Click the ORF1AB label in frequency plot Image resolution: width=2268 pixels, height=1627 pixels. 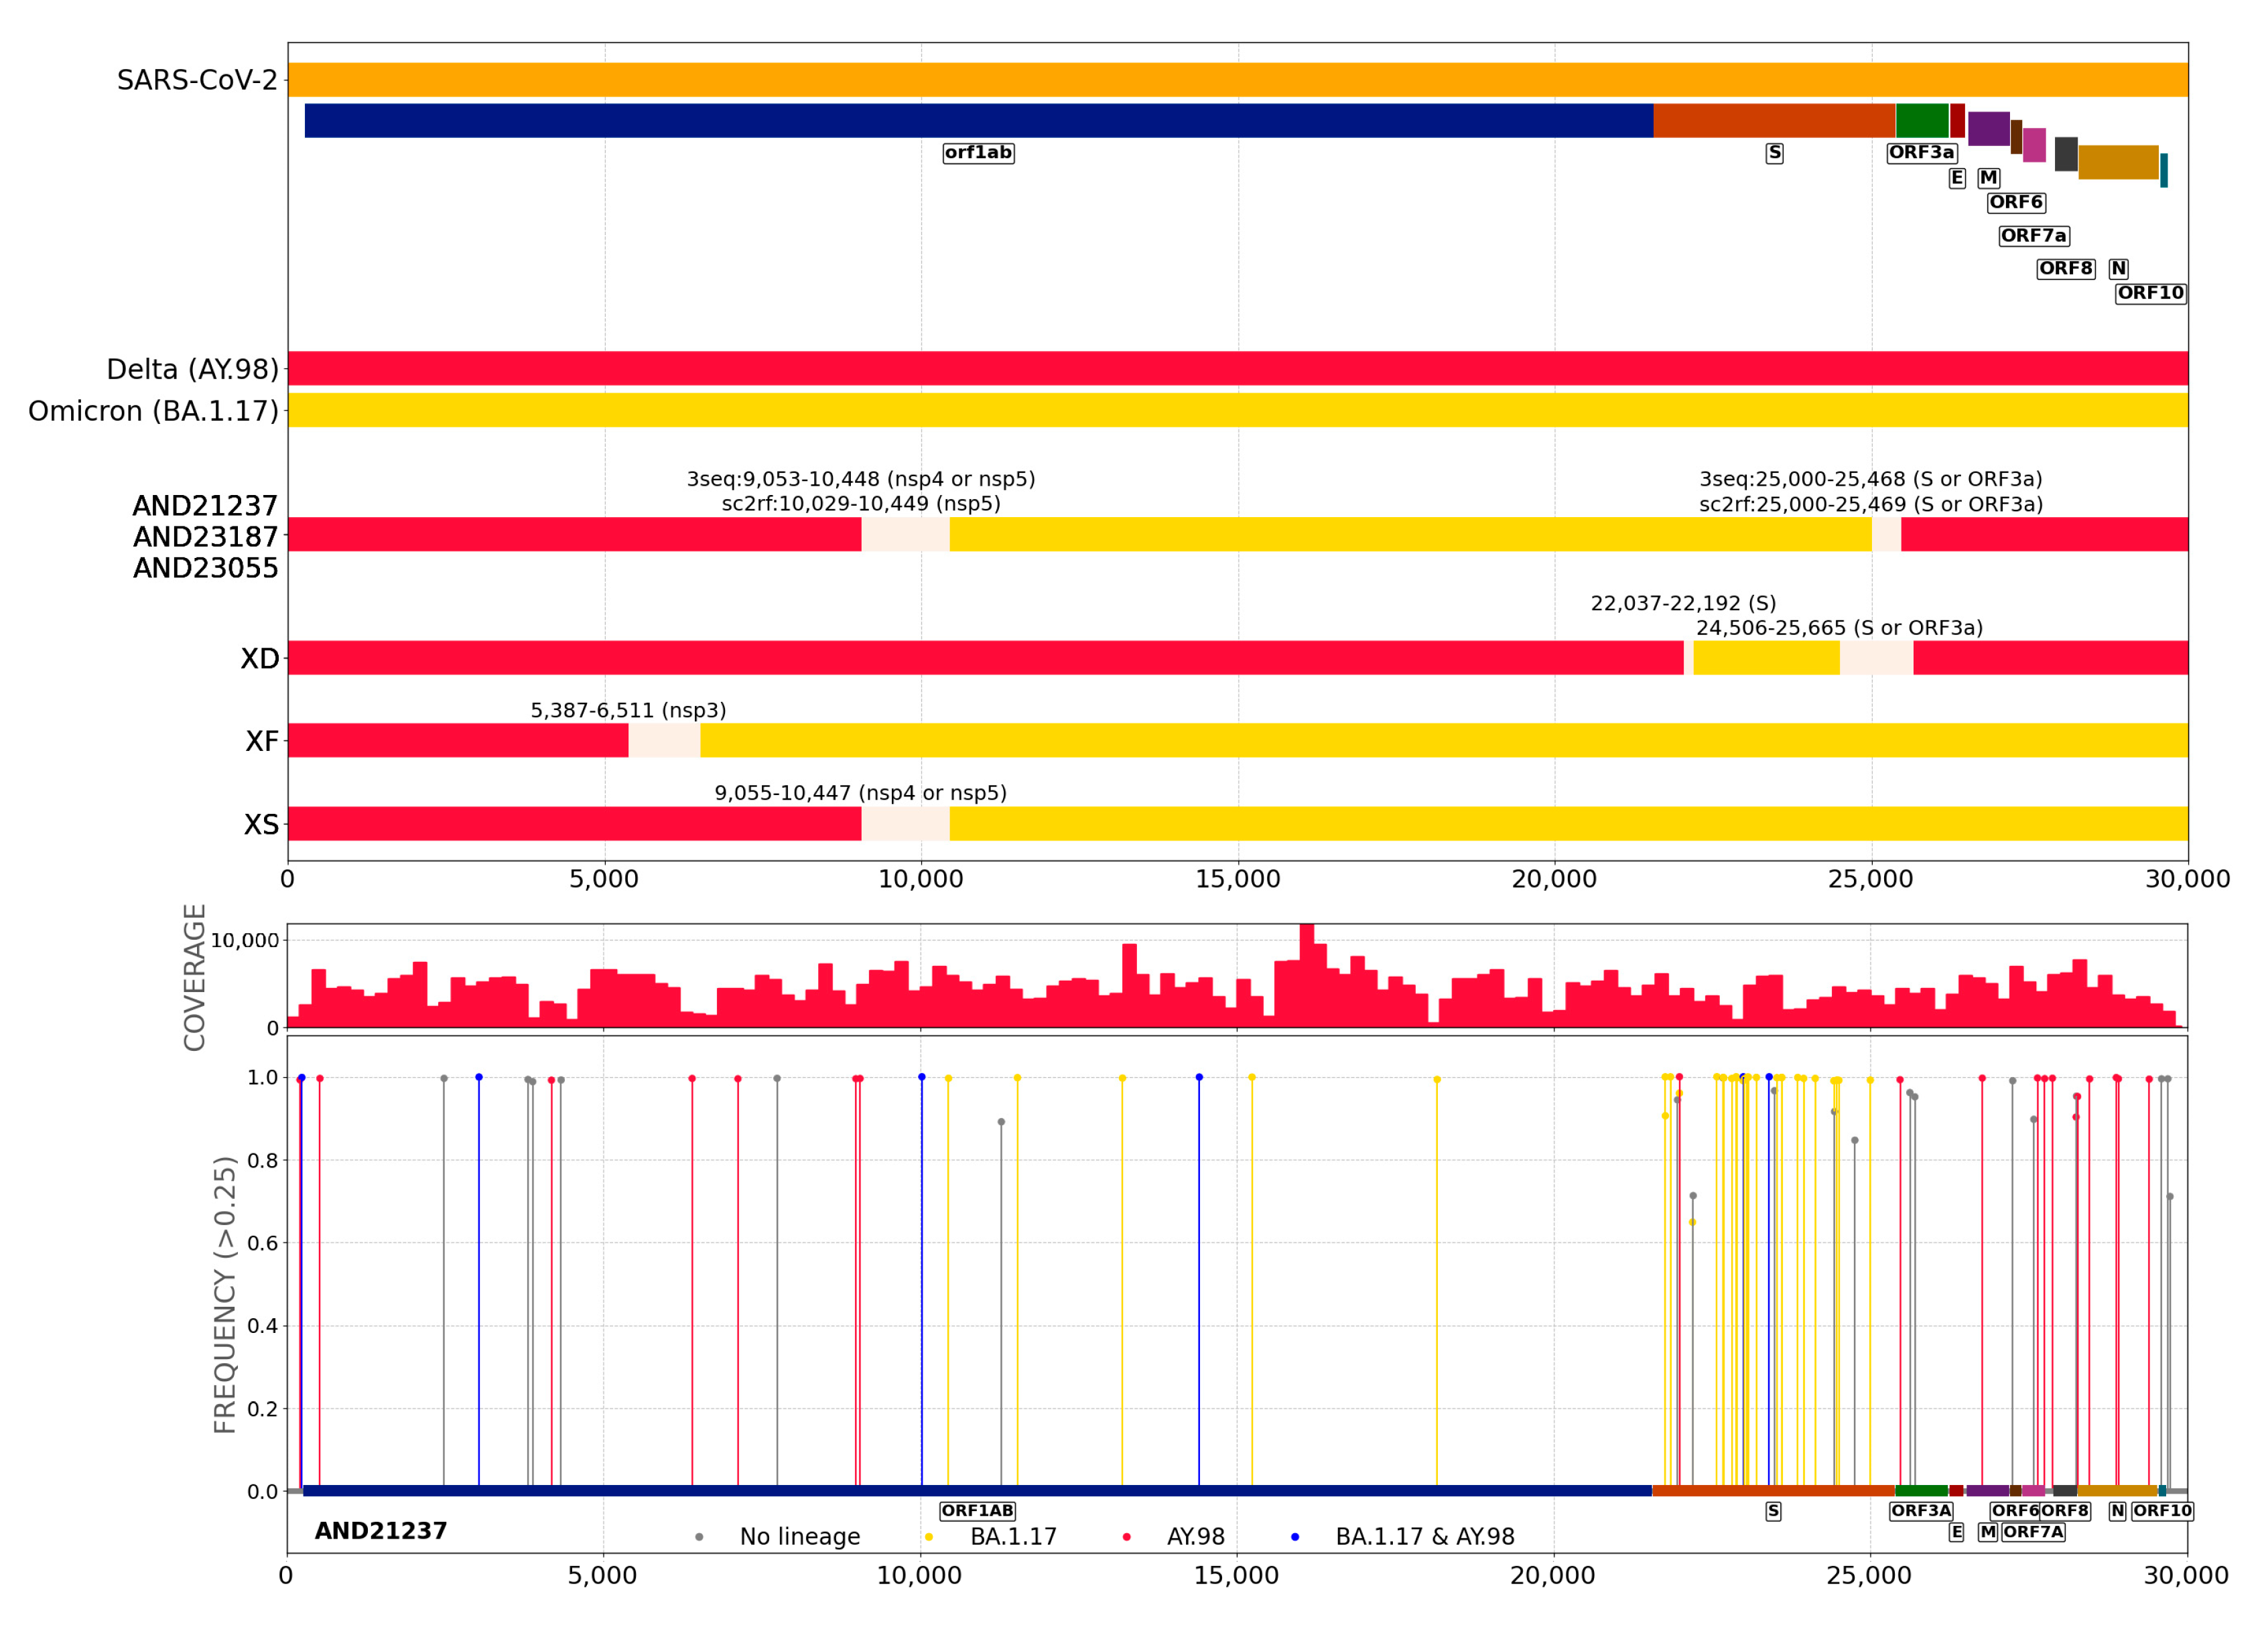click(x=976, y=1511)
